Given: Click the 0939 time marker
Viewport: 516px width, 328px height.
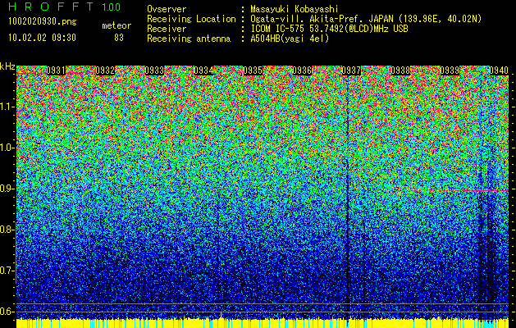Looking at the screenshot, I should coord(450,71).
